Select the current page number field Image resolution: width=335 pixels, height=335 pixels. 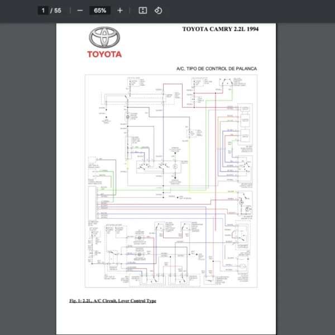[43, 11]
